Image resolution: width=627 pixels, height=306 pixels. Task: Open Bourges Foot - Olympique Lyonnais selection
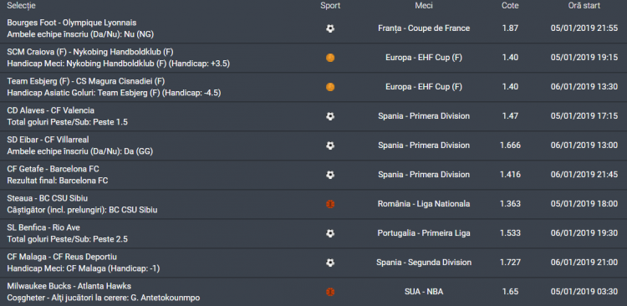(x=72, y=23)
